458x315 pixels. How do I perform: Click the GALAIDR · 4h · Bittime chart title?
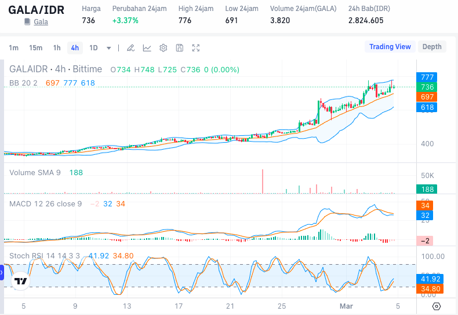(x=56, y=69)
